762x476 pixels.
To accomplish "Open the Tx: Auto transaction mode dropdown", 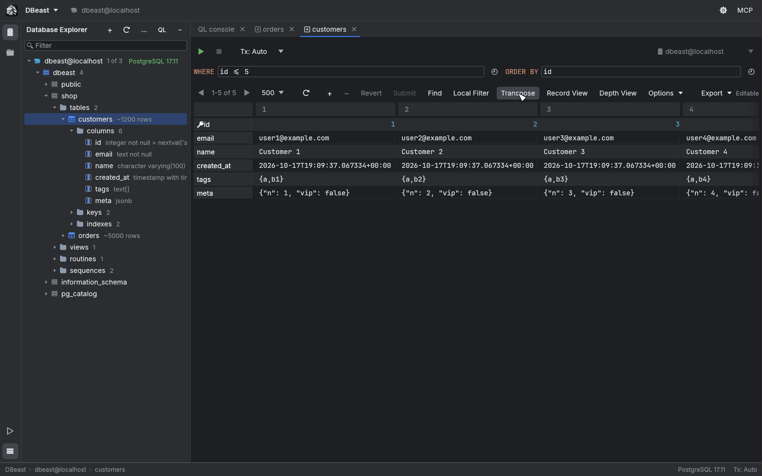I will pos(262,51).
